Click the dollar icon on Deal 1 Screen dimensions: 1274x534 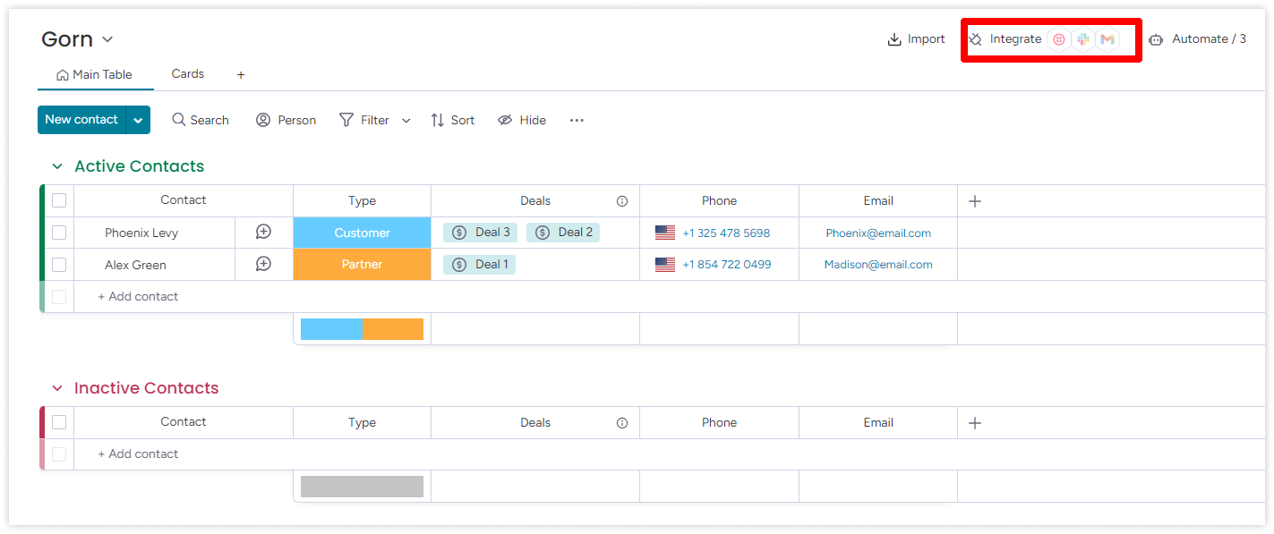459,265
